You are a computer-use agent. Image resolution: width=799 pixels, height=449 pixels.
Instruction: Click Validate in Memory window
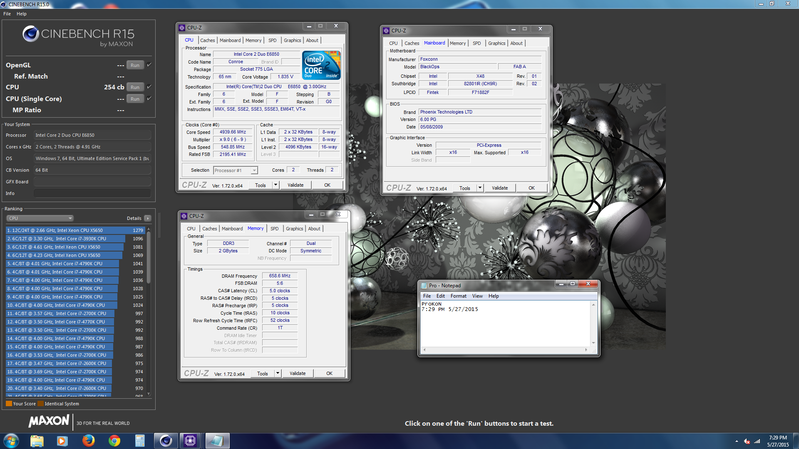coord(298,373)
